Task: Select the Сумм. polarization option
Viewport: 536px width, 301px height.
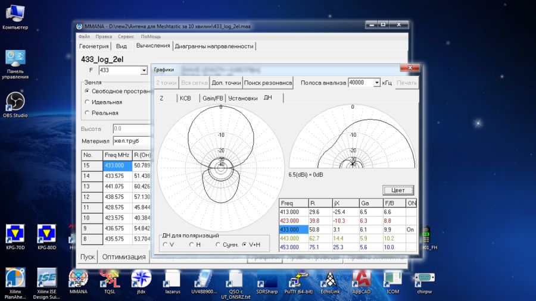Action: pos(218,244)
